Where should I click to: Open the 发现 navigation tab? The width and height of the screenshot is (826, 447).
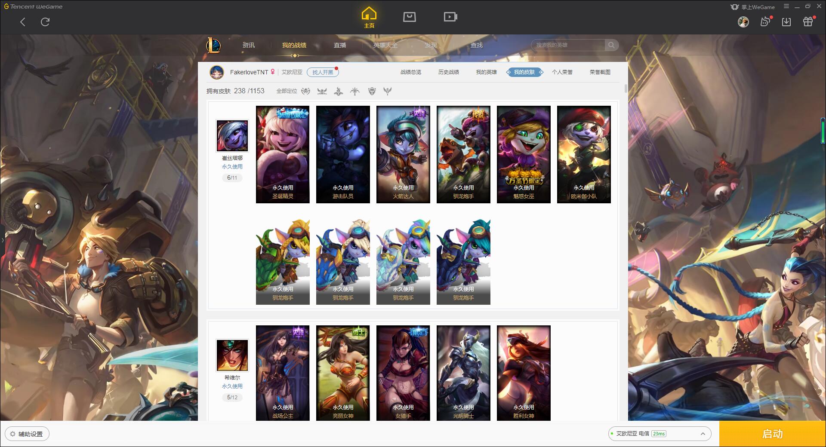[x=431, y=45]
